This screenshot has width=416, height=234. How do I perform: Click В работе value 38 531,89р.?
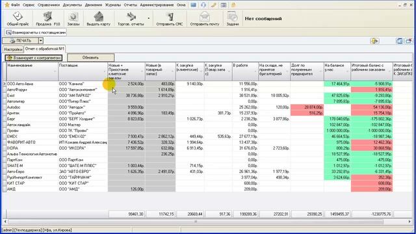[246, 96]
